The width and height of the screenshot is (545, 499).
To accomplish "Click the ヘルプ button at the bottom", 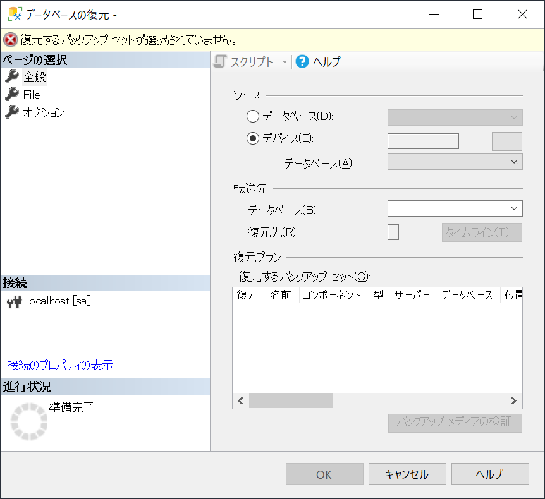I will [x=490, y=474].
